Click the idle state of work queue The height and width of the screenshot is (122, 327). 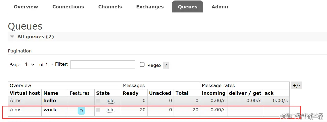pos(111,110)
